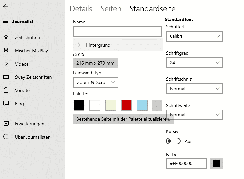The height and width of the screenshot is (179, 244).
Task: Open Zeitschriften home icon in sidebar
Action: pyautogui.click(x=6, y=37)
